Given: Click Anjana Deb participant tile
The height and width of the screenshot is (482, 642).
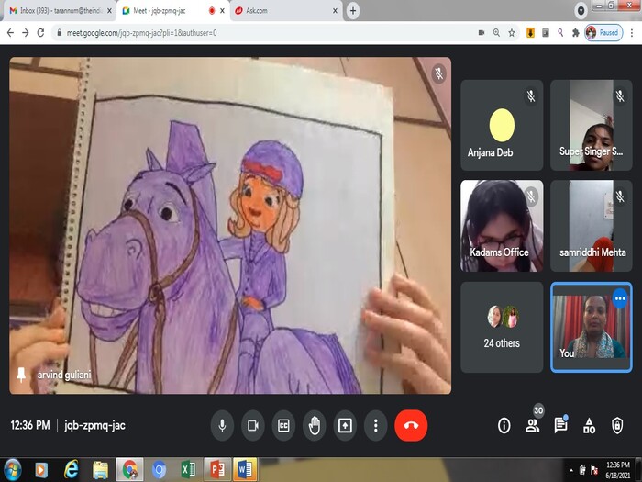Looking at the screenshot, I should 502,125.
